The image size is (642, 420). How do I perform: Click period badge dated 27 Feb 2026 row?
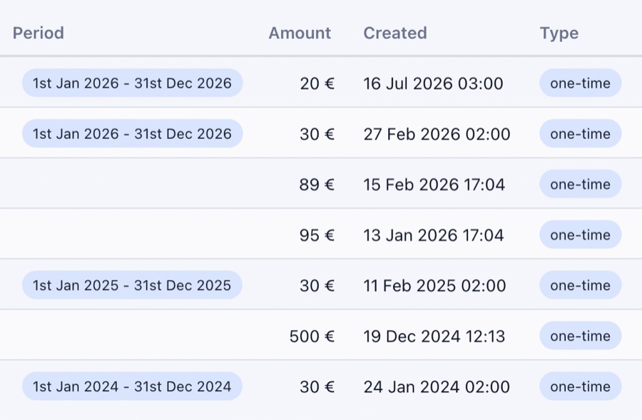[x=132, y=134]
